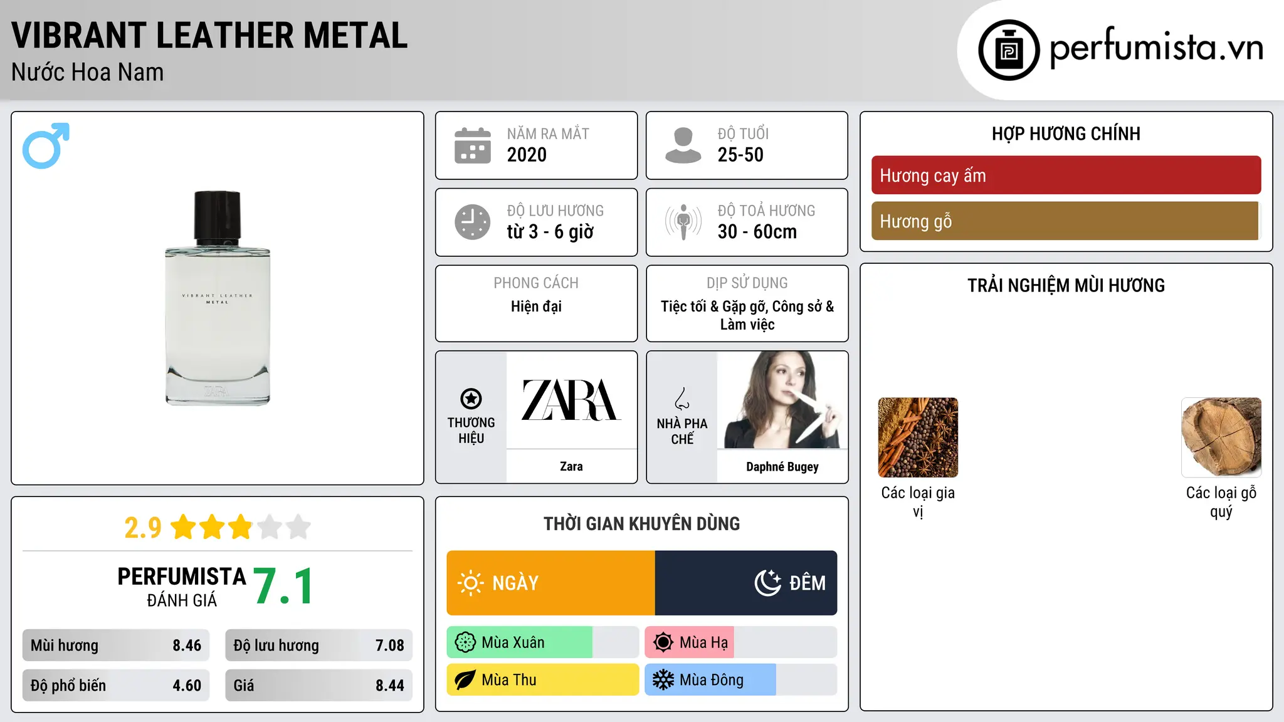Click the Độ phổ biến 4.60 score row
Viewport: 1284px width, 722px height.
pos(116,686)
